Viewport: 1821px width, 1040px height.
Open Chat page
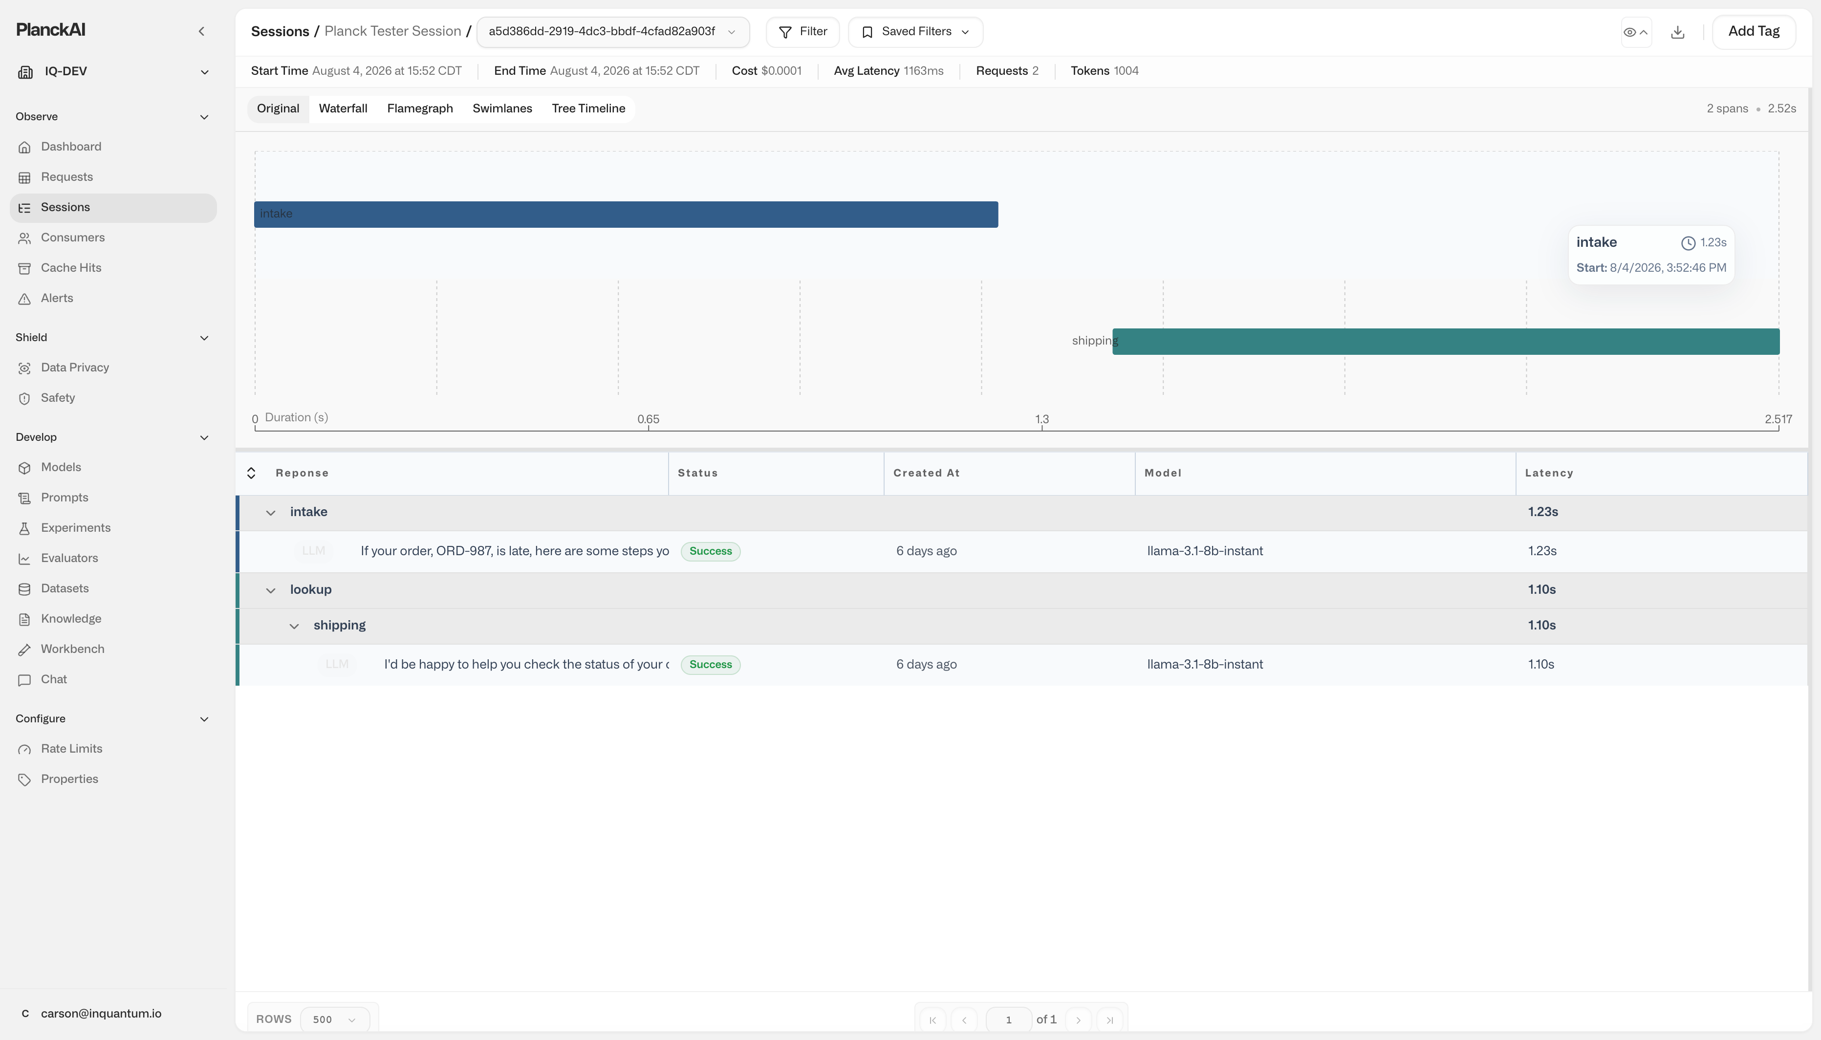[x=113, y=679]
